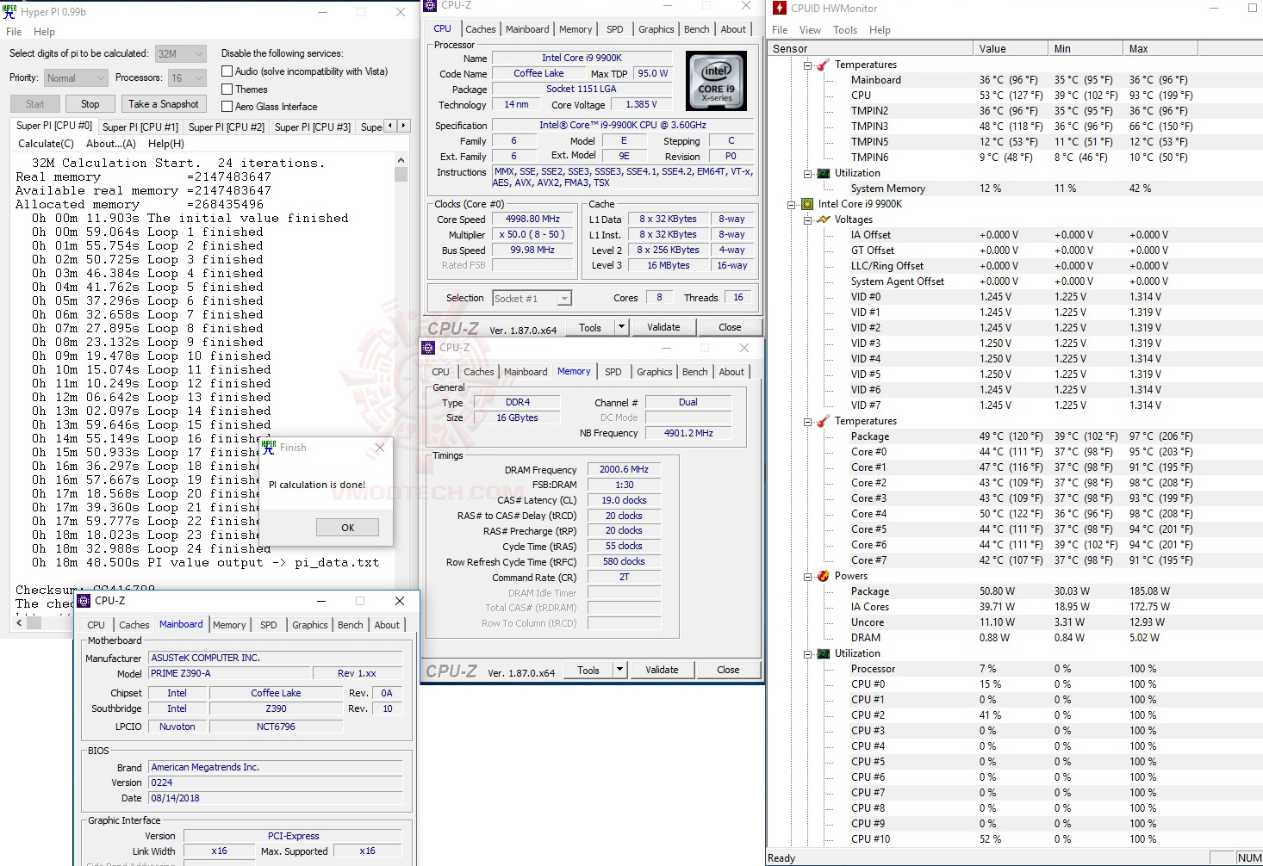Click the CPU-Z Mainboard window title icon

point(84,601)
